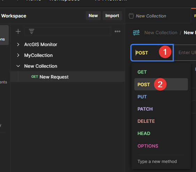
Task: Select the OPTIONS method entry
Action: pos(161,146)
